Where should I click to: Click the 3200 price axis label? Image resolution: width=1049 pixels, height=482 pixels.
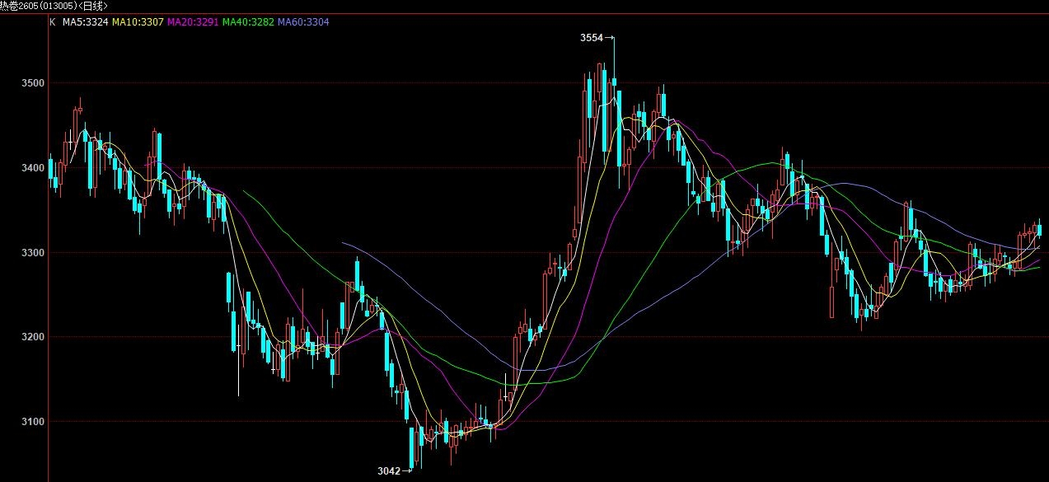[x=33, y=337]
